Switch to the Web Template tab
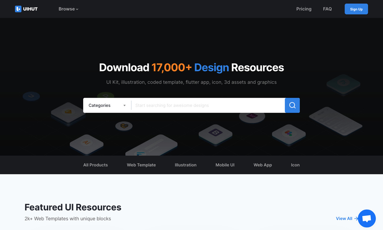Image resolution: width=383 pixels, height=230 pixels. [x=141, y=165]
